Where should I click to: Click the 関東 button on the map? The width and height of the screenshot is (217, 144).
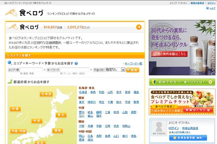click(58, 130)
